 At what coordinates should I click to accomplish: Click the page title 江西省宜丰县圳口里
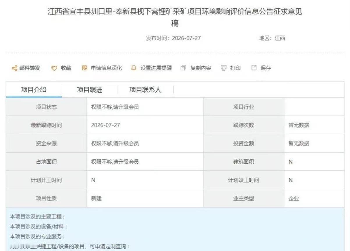(x=175, y=17)
